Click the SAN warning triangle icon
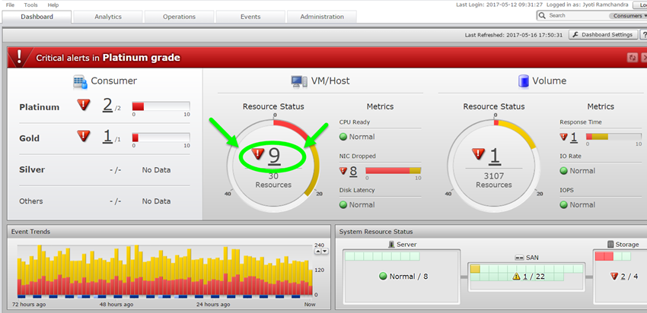 coord(515,277)
